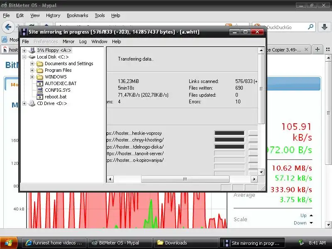The image size is (332, 249).
Task: Open a new browser tab with plus button
Action: [317, 49]
